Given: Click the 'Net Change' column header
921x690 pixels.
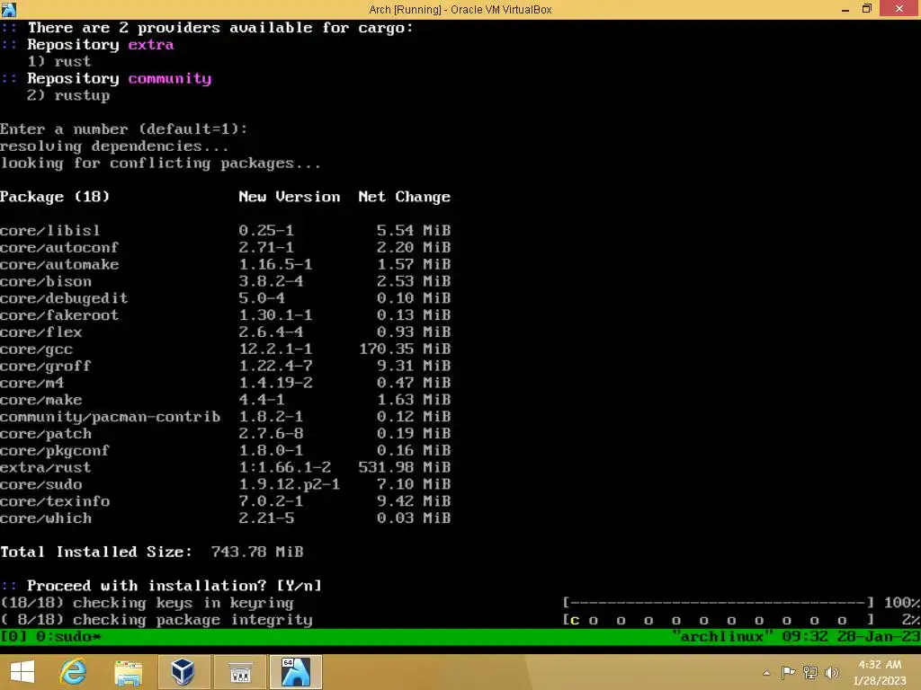Looking at the screenshot, I should point(404,197).
